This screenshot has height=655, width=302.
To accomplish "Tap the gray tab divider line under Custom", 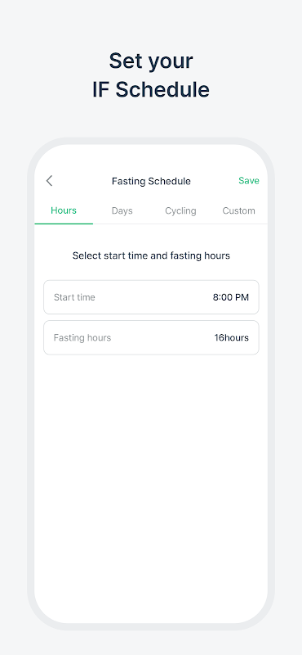I will click(x=238, y=224).
